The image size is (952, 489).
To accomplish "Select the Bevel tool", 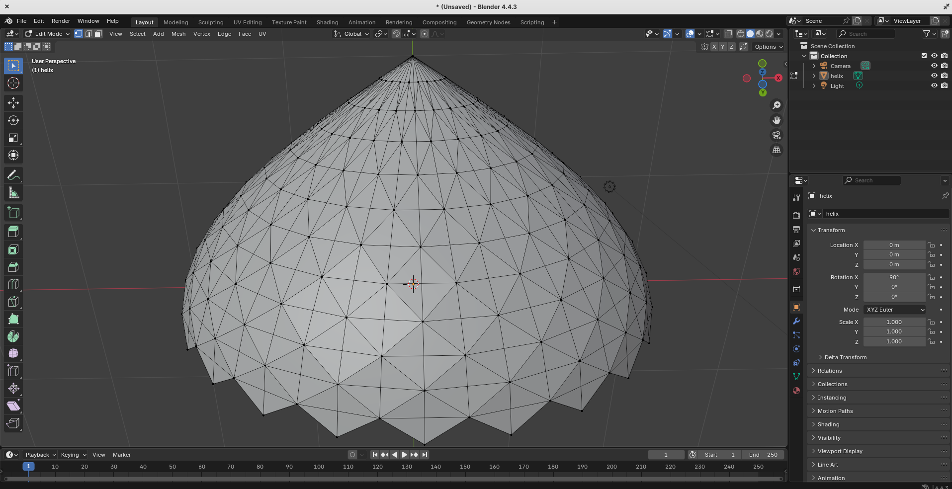I will (13, 267).
